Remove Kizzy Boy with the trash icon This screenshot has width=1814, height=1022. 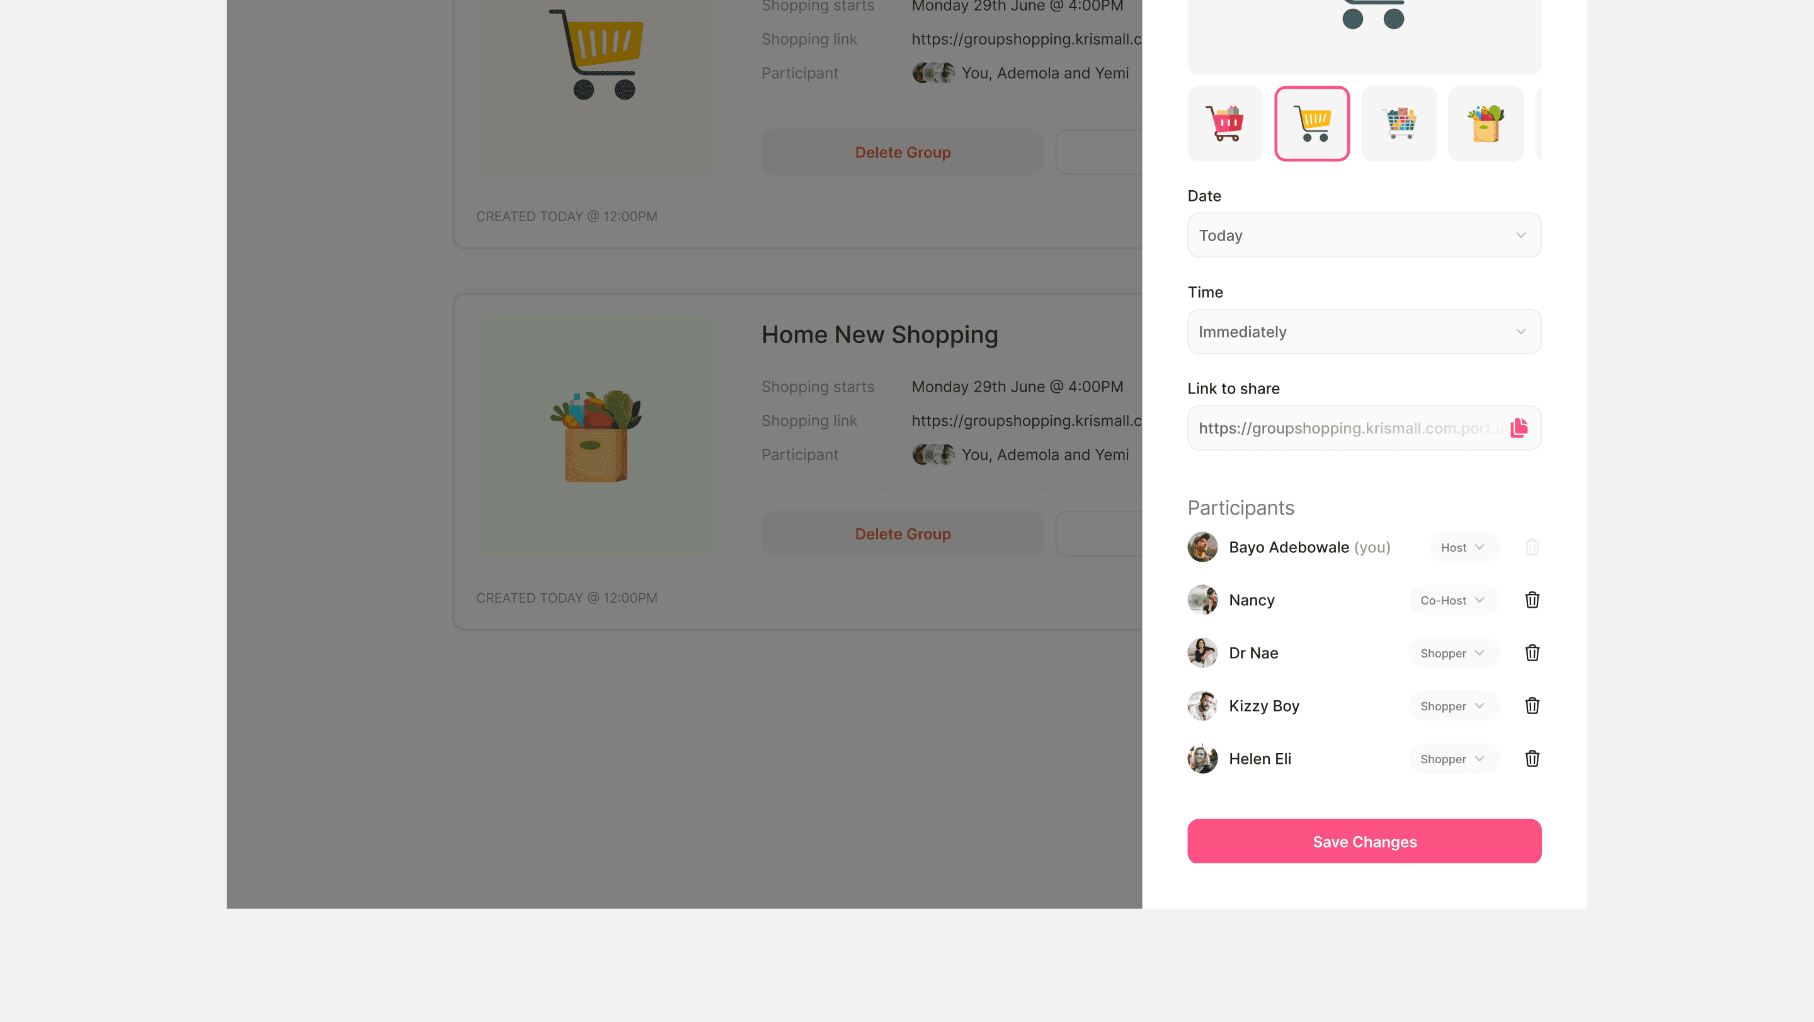(x=1532, y=705)
